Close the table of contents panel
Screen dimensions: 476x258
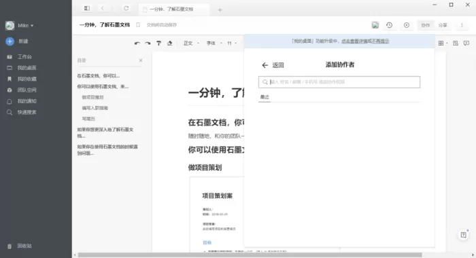(x=141, y=60)
